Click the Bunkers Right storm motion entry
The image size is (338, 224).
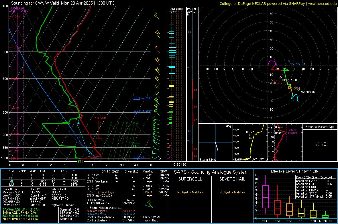pos(111,211)
